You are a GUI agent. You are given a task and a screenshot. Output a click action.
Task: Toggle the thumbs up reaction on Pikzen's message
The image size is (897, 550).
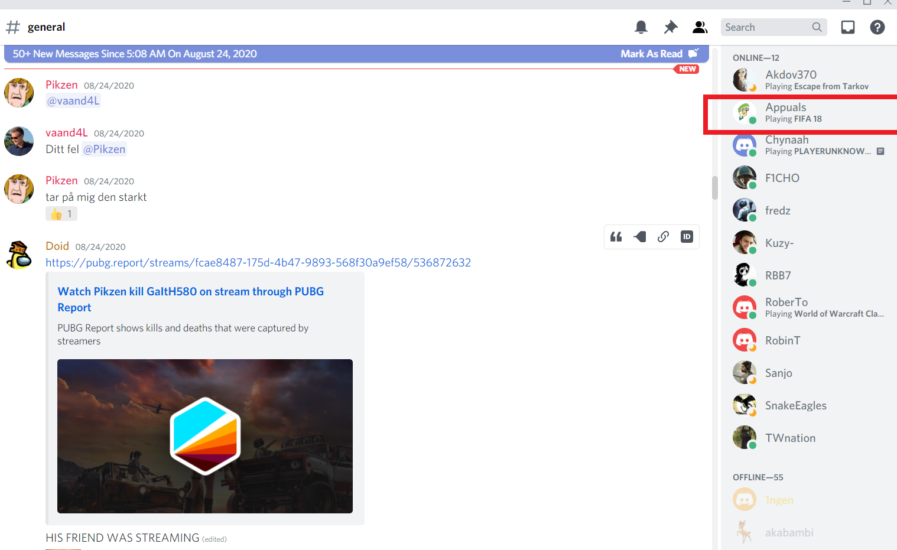[x=61, y=213]
